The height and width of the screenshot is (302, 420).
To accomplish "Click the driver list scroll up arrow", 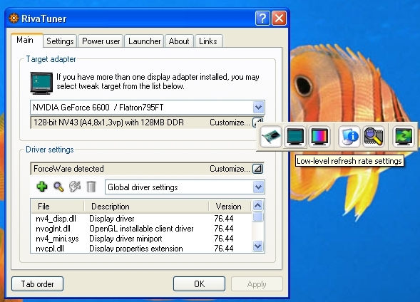I will click(257, 205).
